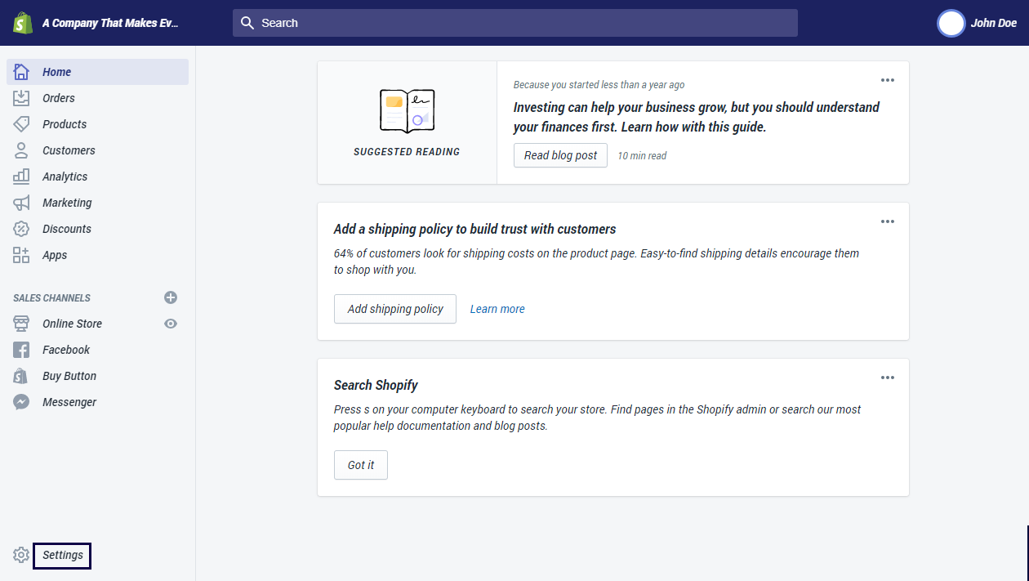
Task: Open the Messenger sales channel
Action: pyautogui.click(x=69, y=402)
